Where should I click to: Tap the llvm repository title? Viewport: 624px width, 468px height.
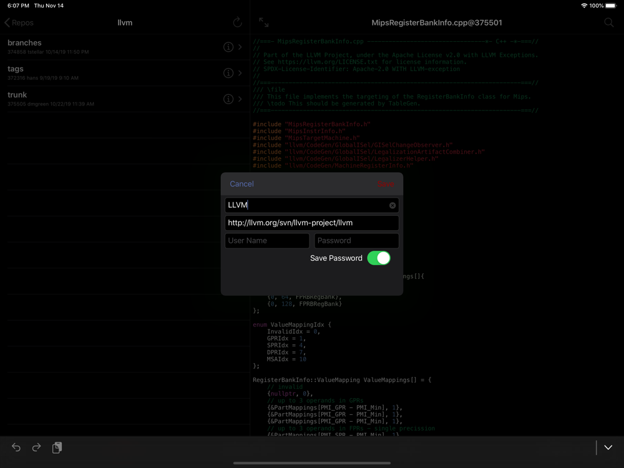point(125,22)
